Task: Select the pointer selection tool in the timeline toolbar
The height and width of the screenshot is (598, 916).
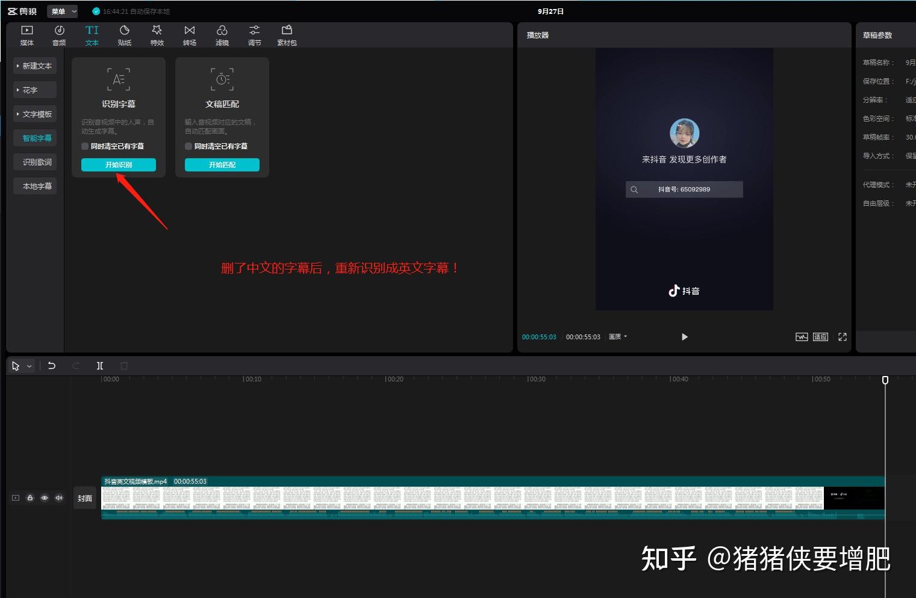Action: (16, 366)
